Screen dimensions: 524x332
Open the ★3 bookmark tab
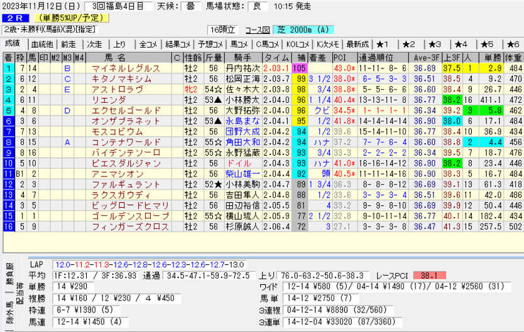435,44
